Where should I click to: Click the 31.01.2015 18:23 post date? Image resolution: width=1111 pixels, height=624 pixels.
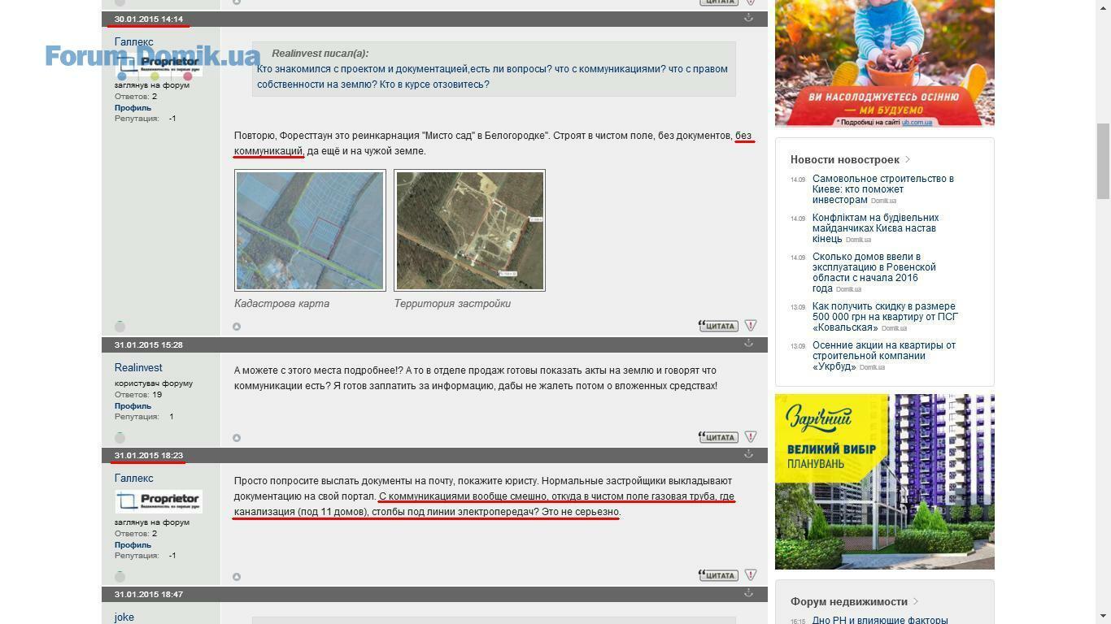149,455
